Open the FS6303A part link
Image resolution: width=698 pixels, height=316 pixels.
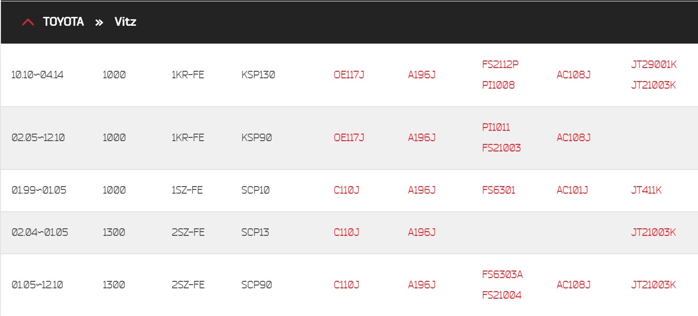click(x=502, y=274)
